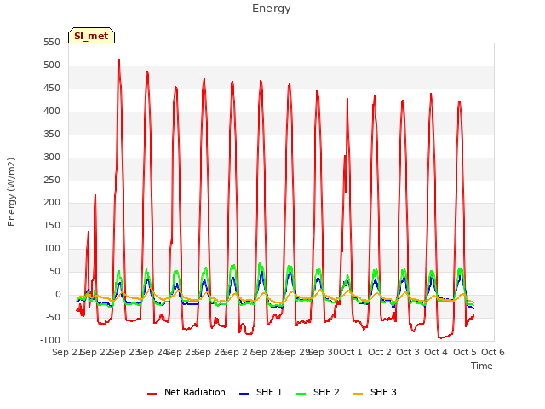Viewport: 545px width, 409px height.
Task: Click the 450 y-axis tick value
Action: pos(52,89)
